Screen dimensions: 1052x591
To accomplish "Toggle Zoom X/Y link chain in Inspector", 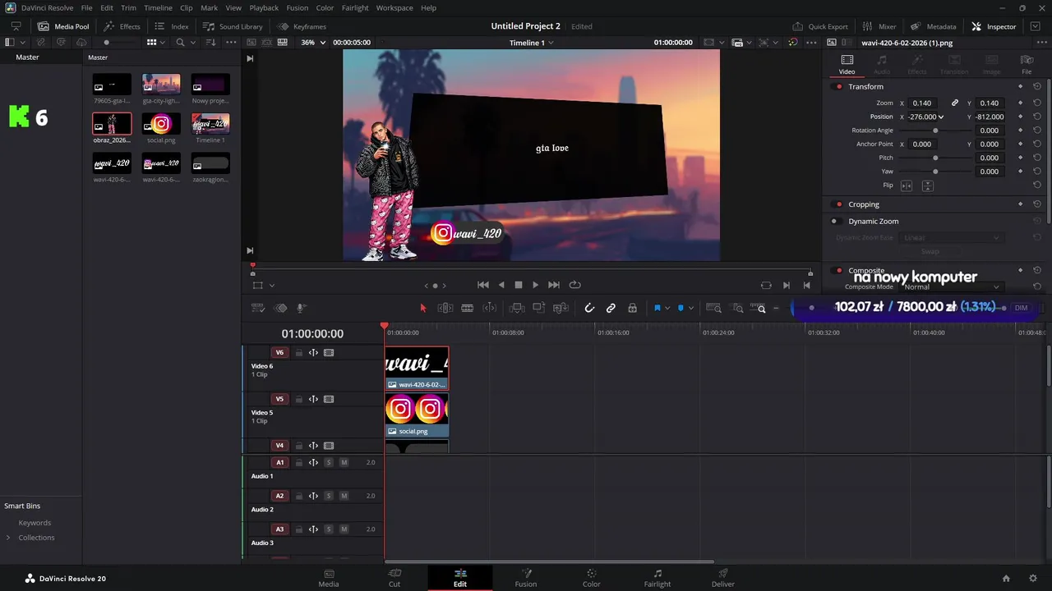I will click(x=955, y=103).
